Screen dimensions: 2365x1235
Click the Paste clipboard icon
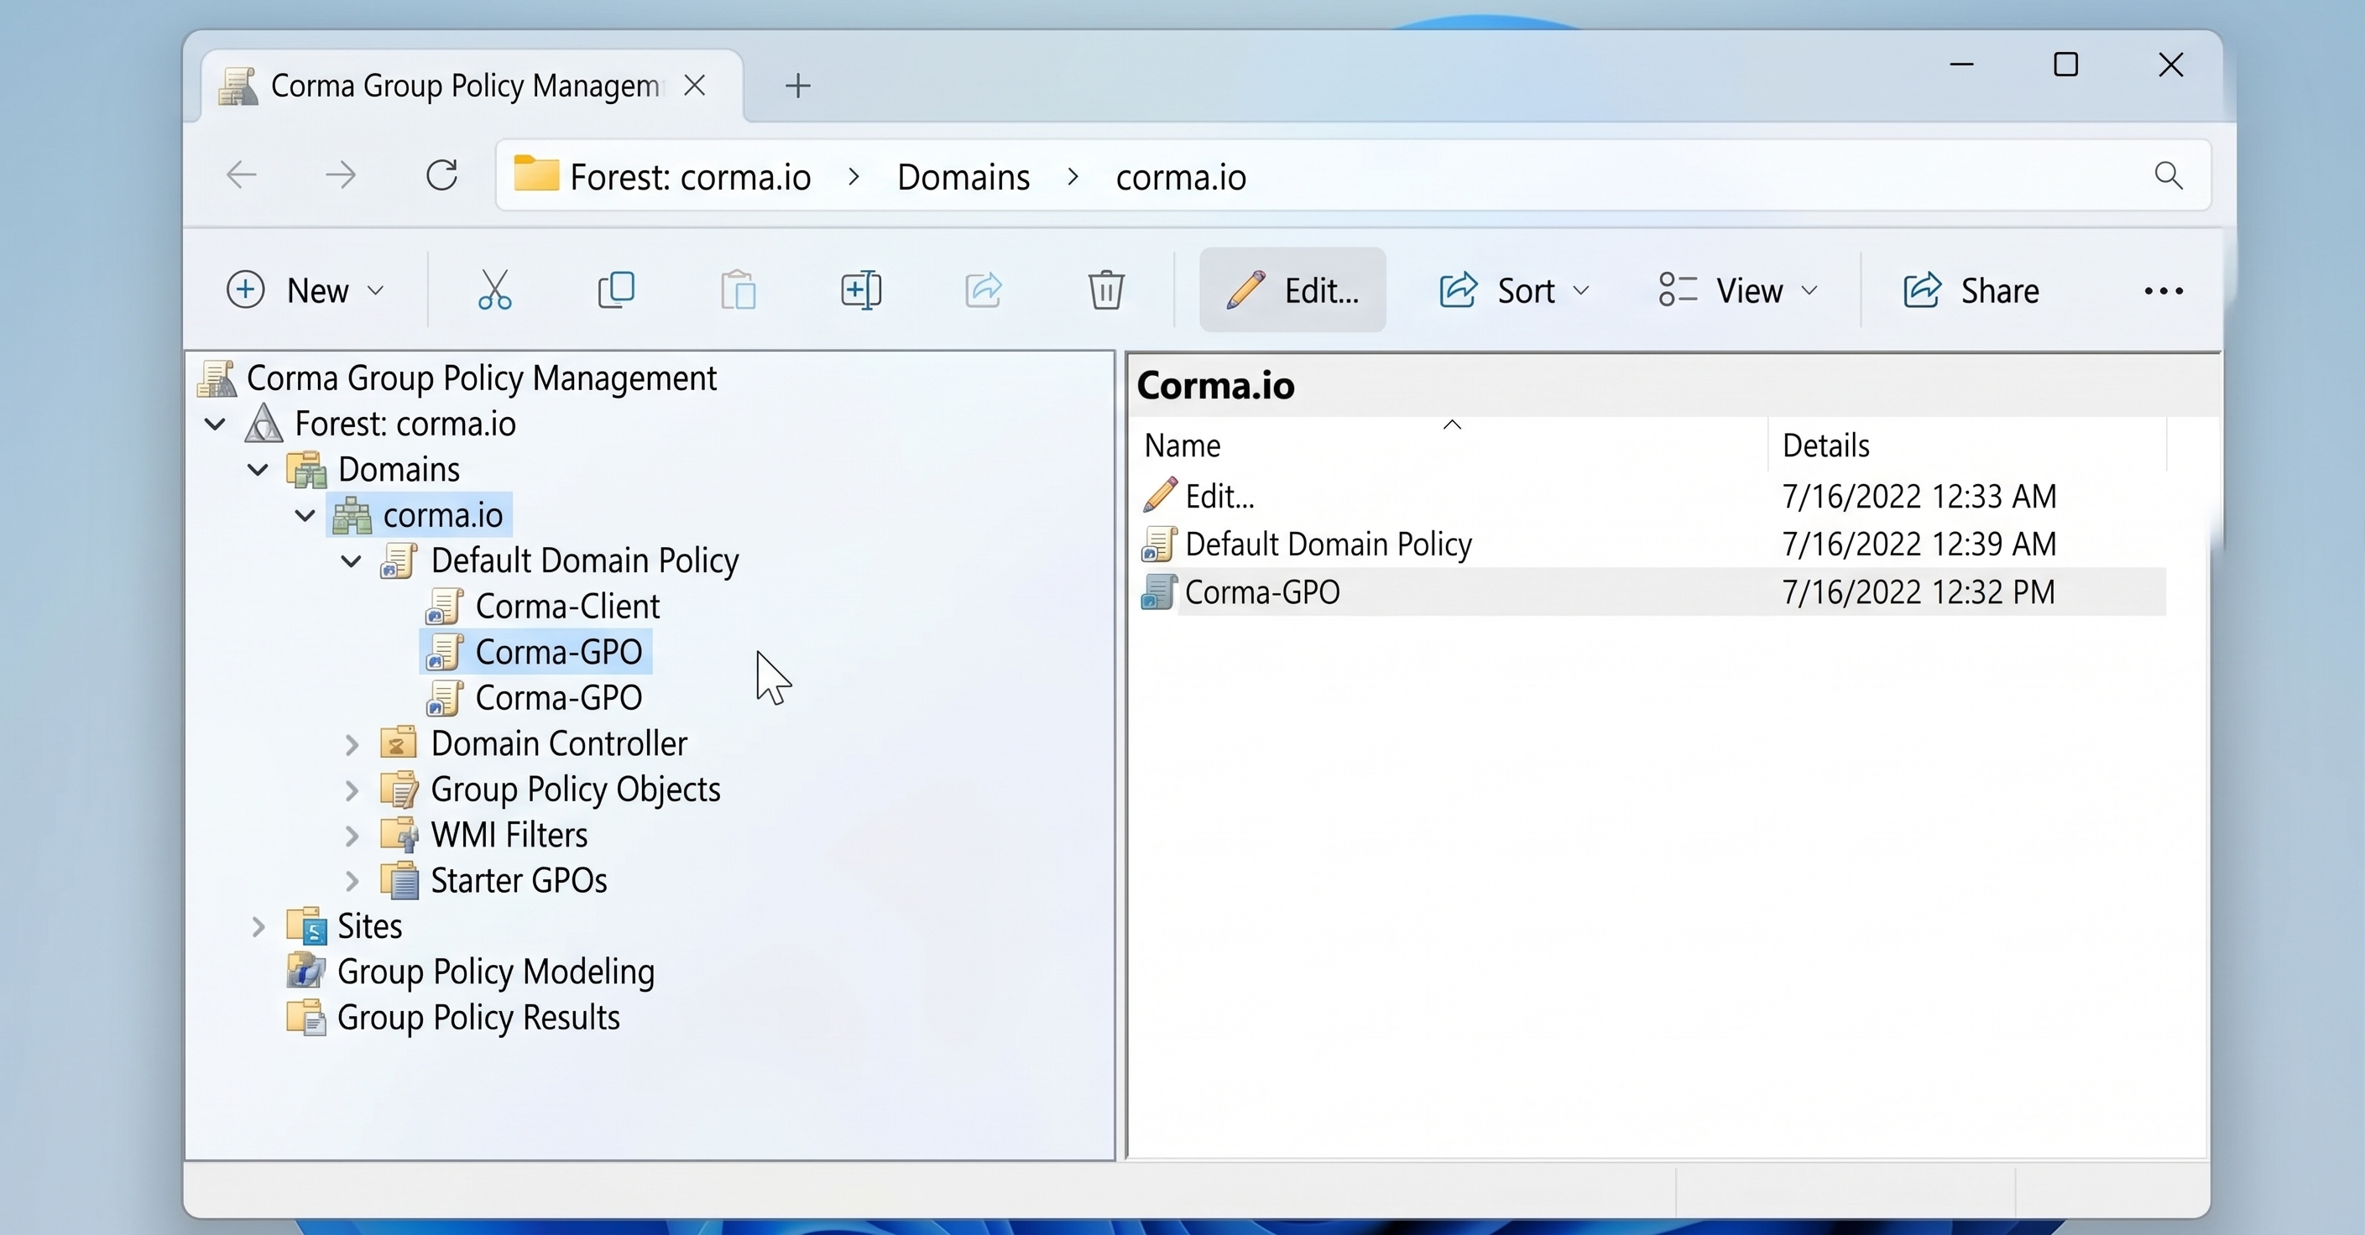[x=739, y=290]
